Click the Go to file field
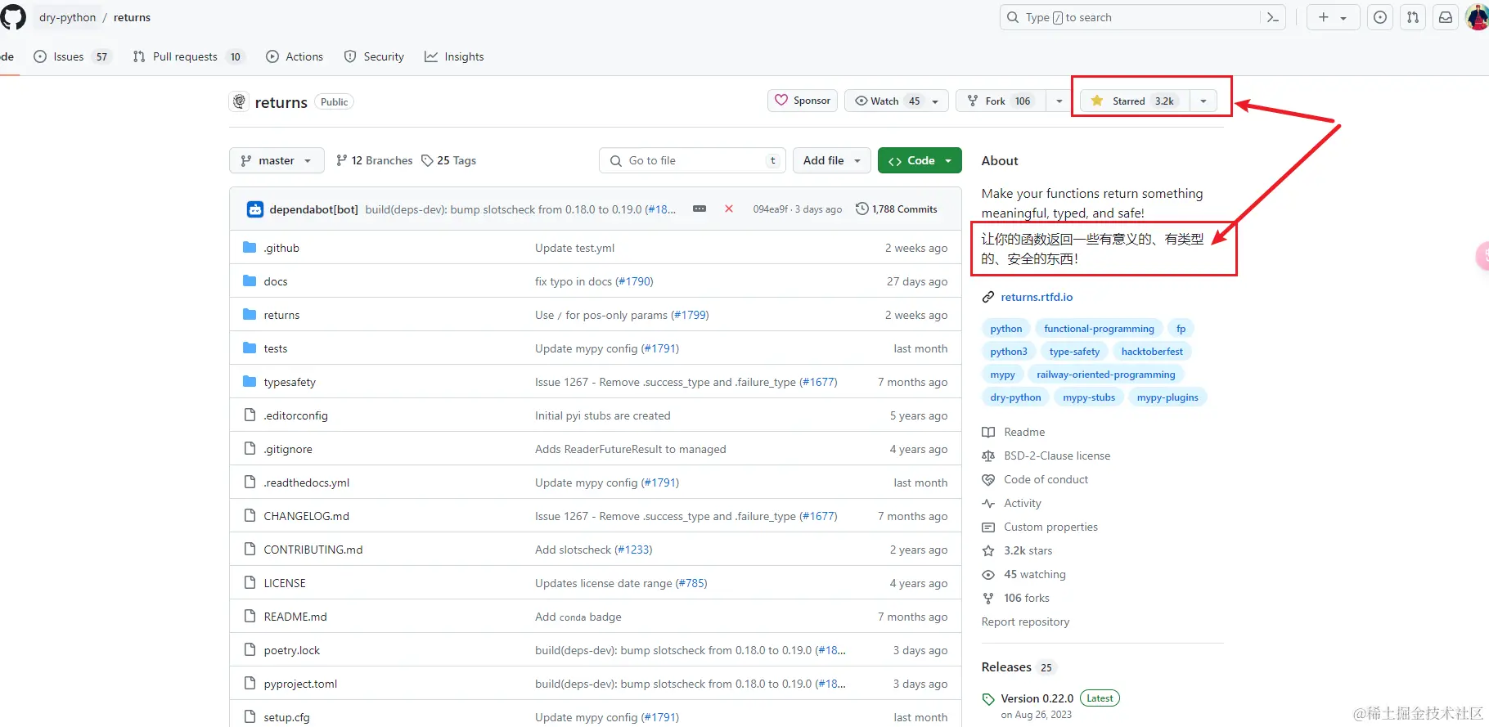 692,160
